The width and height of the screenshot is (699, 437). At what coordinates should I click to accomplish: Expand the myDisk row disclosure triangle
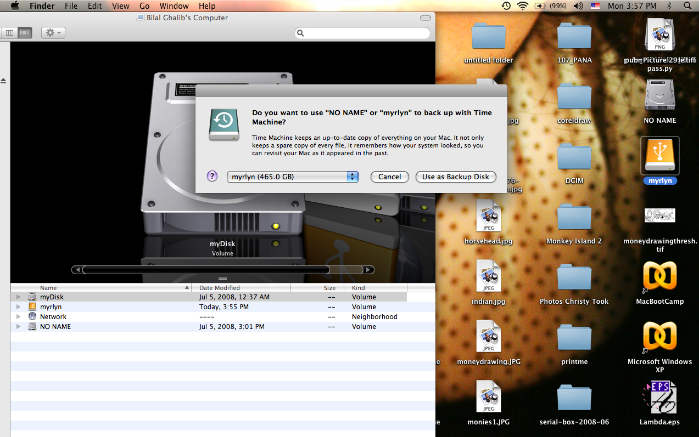18,297
